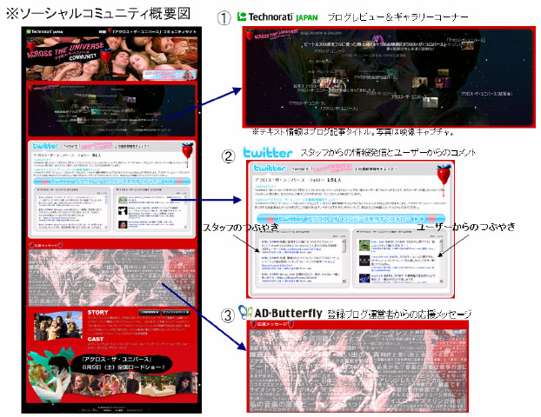Collapse the enlarged staff tweets header triangle
This screenshot has height=417, width=541.
click(261, 232)
